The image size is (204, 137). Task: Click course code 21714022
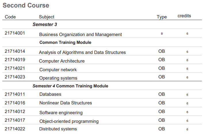coord(15,129)
